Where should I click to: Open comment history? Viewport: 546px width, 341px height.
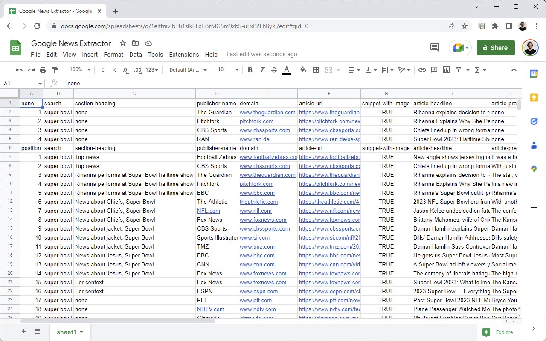click(435, 48)
